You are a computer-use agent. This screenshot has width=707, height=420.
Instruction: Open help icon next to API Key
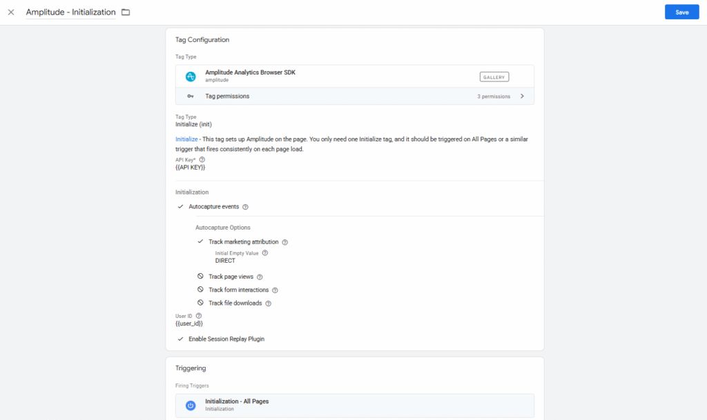(202, 159)
